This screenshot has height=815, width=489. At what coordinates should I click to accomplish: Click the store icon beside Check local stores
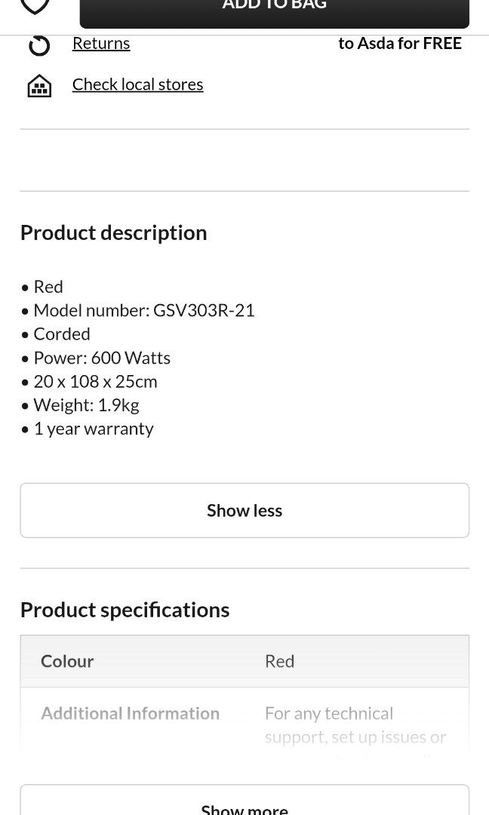coord(38,85)
